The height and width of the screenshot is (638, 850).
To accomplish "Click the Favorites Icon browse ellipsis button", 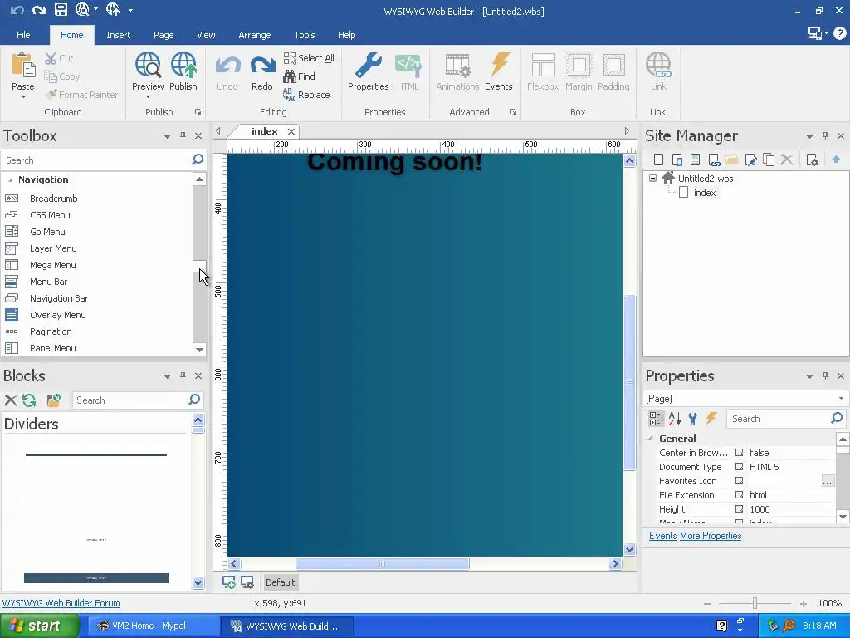I will [828, 481].
